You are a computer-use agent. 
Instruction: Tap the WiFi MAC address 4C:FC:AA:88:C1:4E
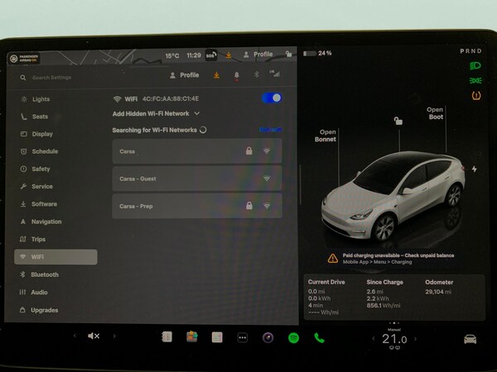tap(171, 98)
